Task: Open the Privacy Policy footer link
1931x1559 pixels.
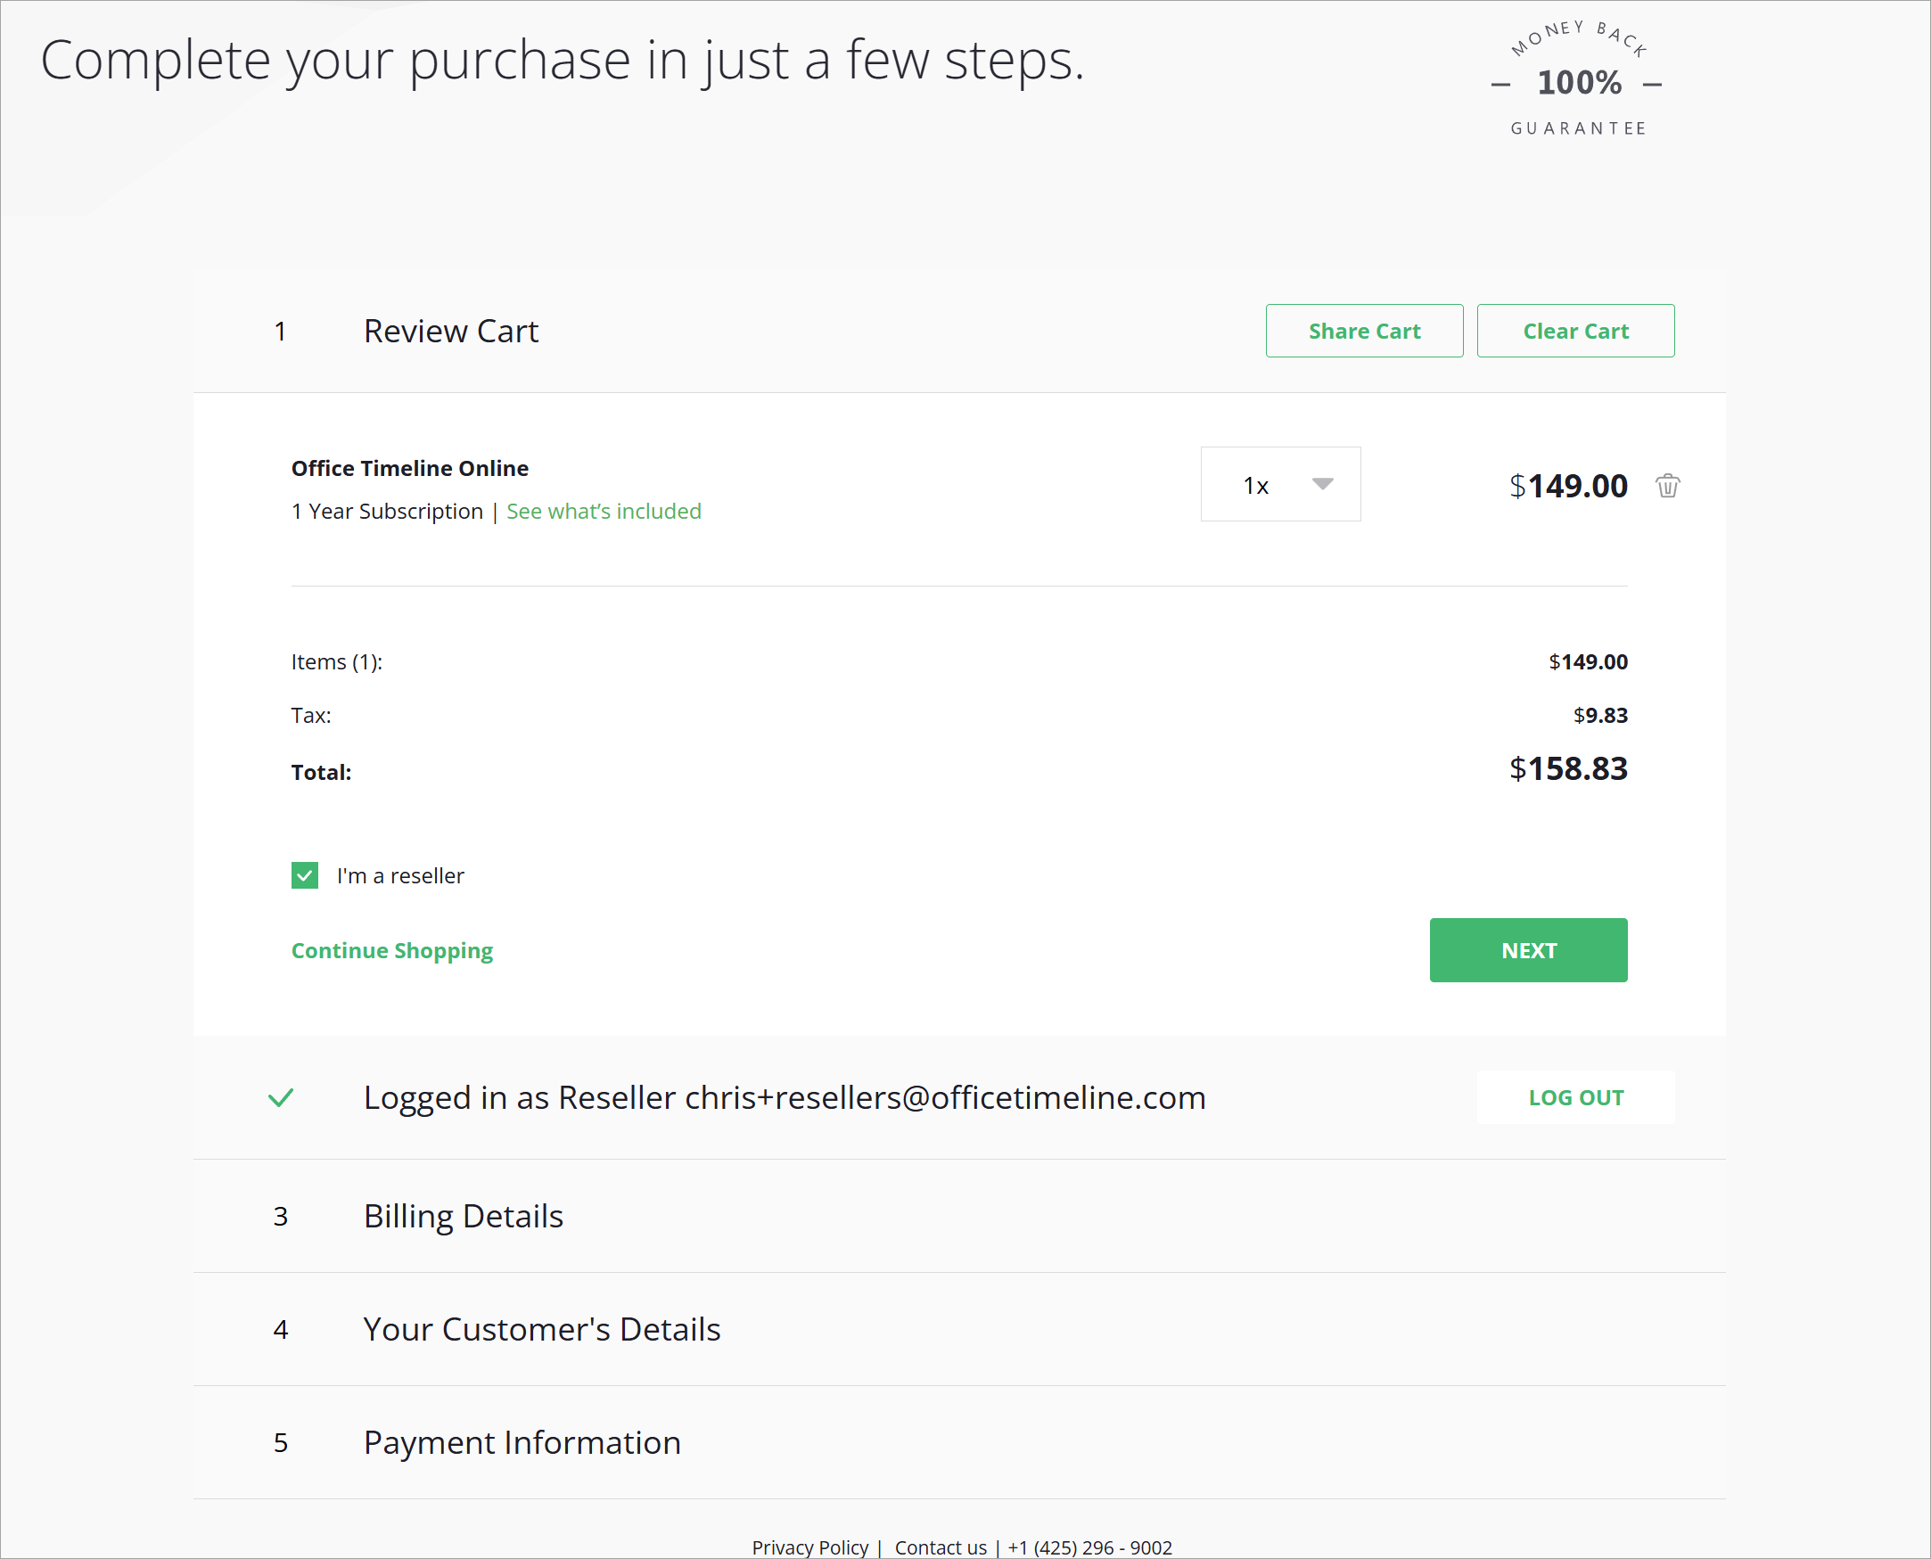Action: (x=809, y=1547)
